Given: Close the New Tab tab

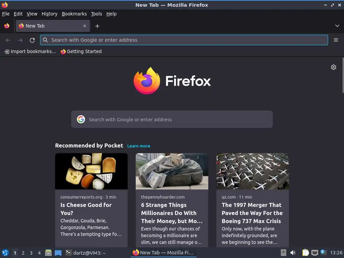Looking at the screenshot, I should point(85,26).
